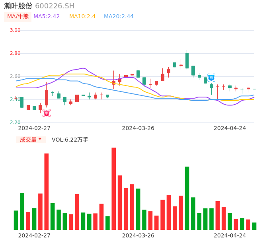Click the VOL:6.22万手 volume readout
This screenshot has width=273, height=241.
(x=70, y=140)
